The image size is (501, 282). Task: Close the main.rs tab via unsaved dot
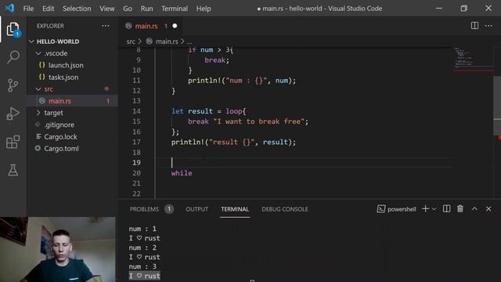click(175, 26)
